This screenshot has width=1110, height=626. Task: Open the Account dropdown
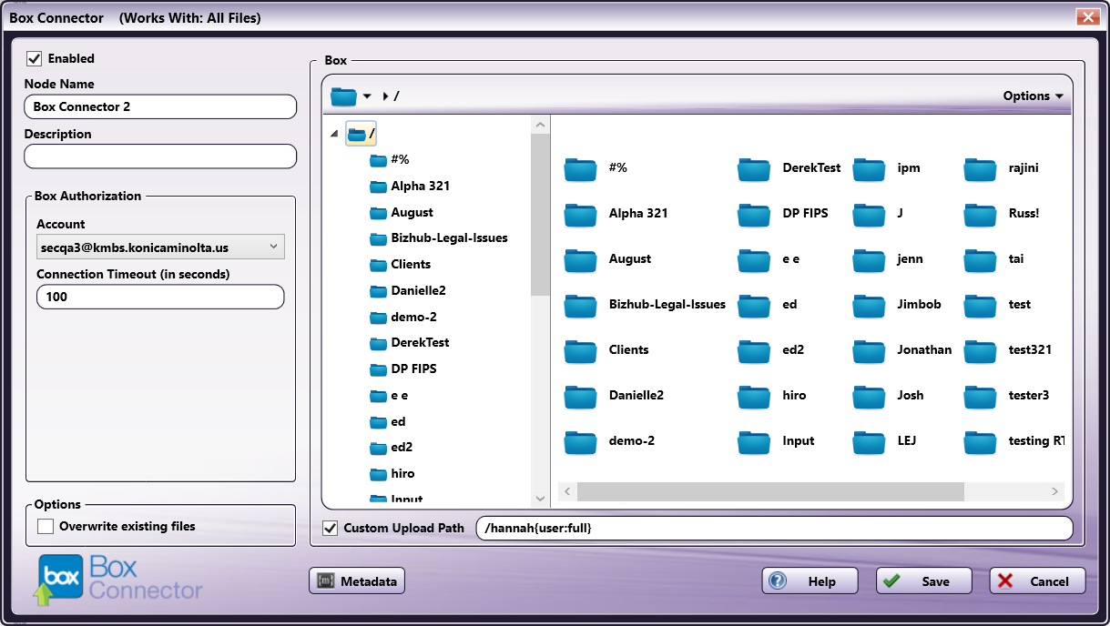[160, 247]
